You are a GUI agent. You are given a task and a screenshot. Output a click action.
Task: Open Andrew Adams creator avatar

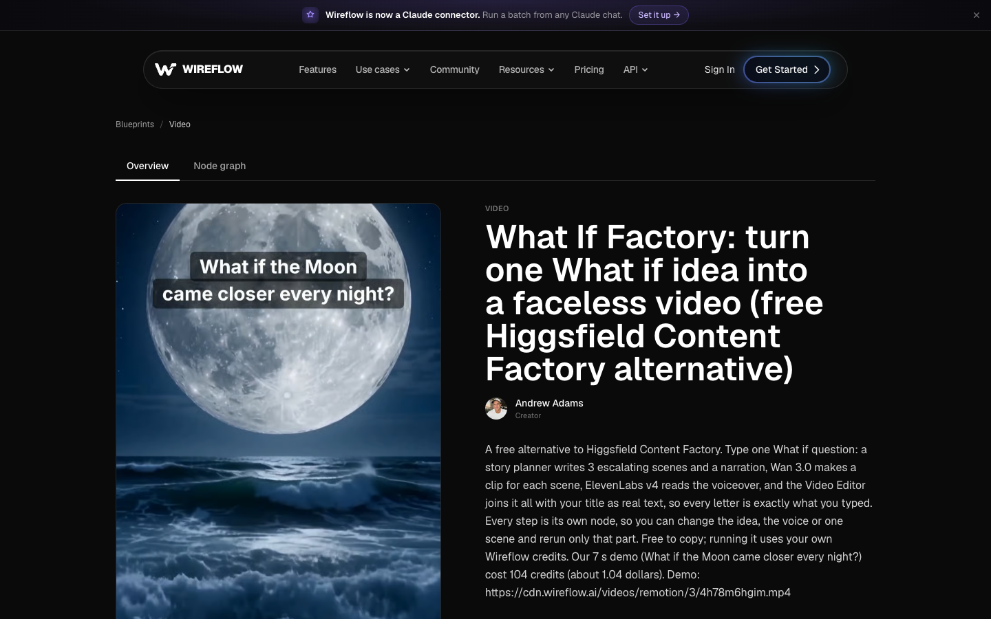click(496, 409)
